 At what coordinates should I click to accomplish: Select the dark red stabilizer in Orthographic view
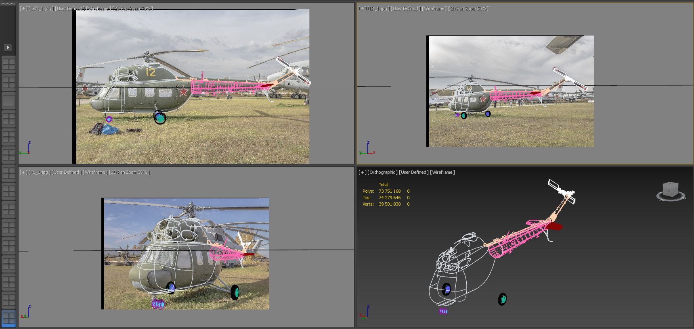pos(554,227)
